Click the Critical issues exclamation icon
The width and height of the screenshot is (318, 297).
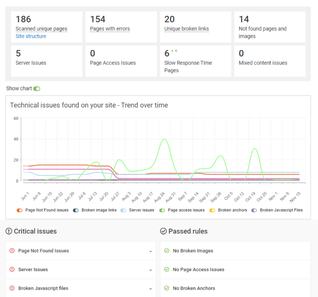9,231
